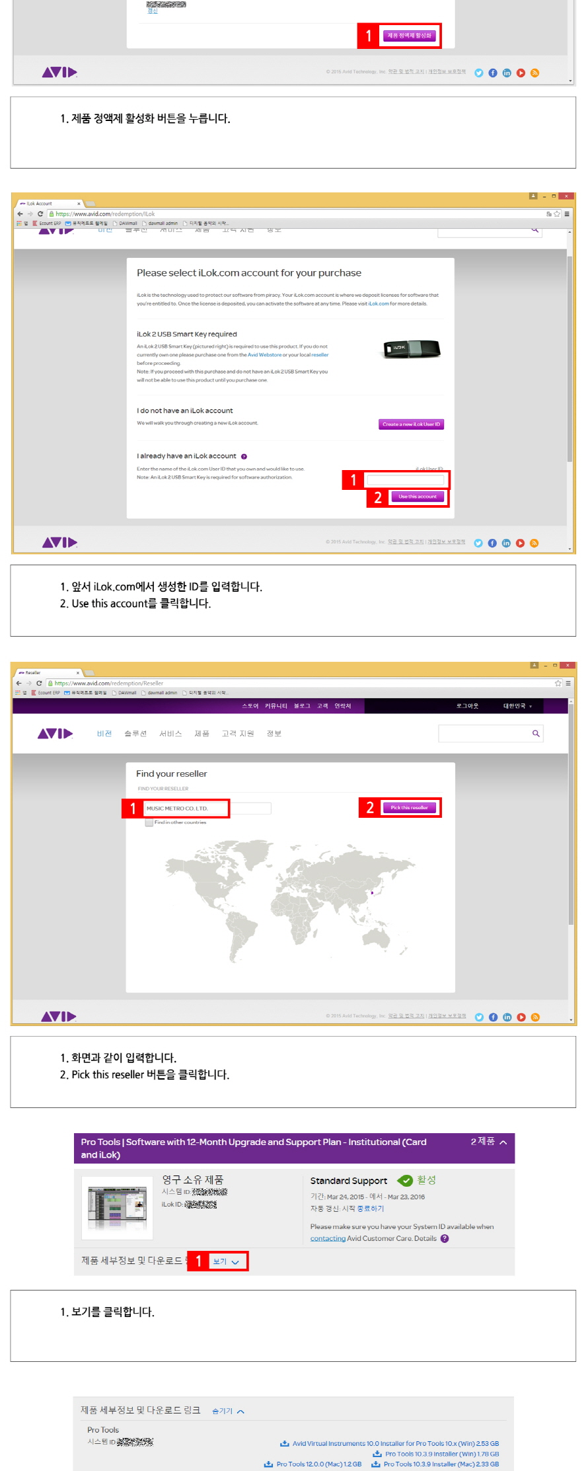Open the Chrome menu in the Reseller window

click(x=568, y=683)
